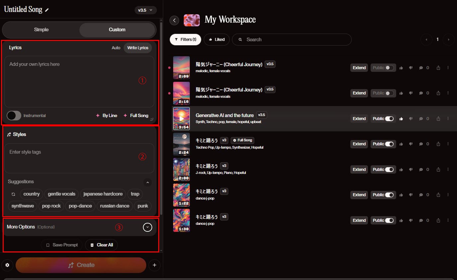Refresh the style suggestions
Image resolution: width=457 pixels, height=280 pixels.
pyautogui.click(x=13, y=194)
